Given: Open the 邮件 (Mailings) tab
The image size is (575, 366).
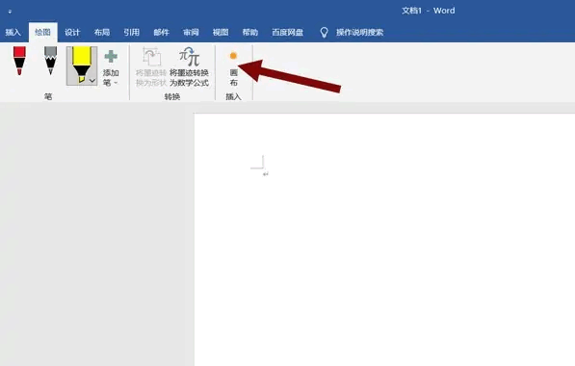Looking at the screenshot, I should (x=161, y=33).
